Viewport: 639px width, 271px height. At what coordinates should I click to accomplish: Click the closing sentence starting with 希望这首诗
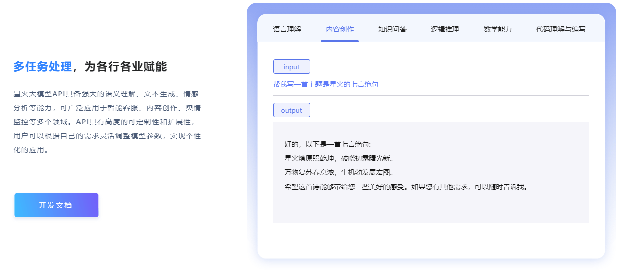click(x=407, y=187)
